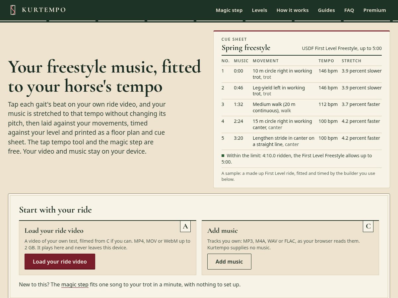
Task: Click the green within-limit status square
Action: [x=223, y=156]
